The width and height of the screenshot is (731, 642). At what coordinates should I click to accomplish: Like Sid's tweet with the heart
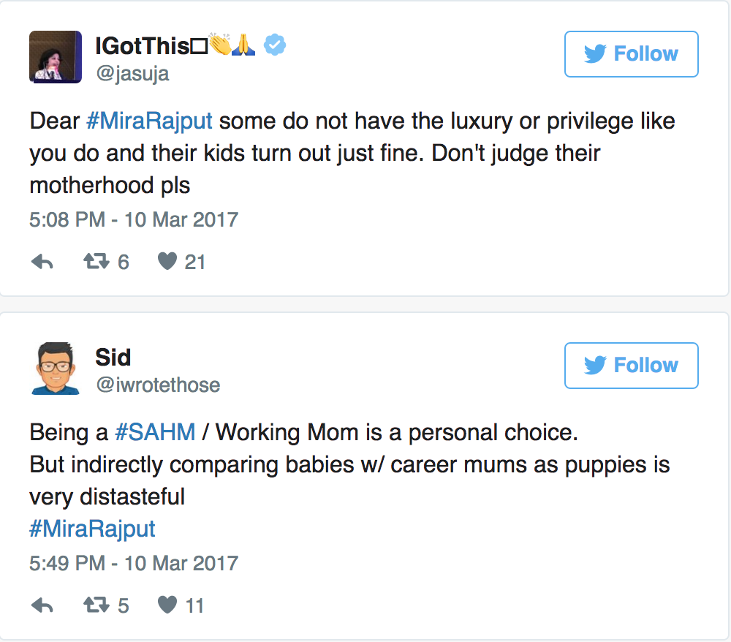(167, 605)
